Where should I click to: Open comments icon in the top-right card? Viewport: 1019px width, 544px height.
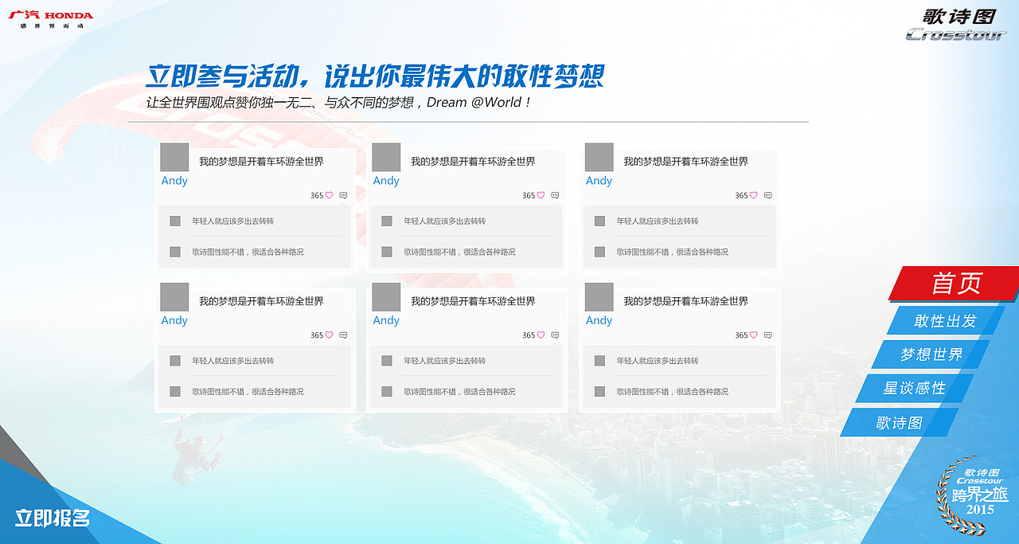[x=767, y=195]
